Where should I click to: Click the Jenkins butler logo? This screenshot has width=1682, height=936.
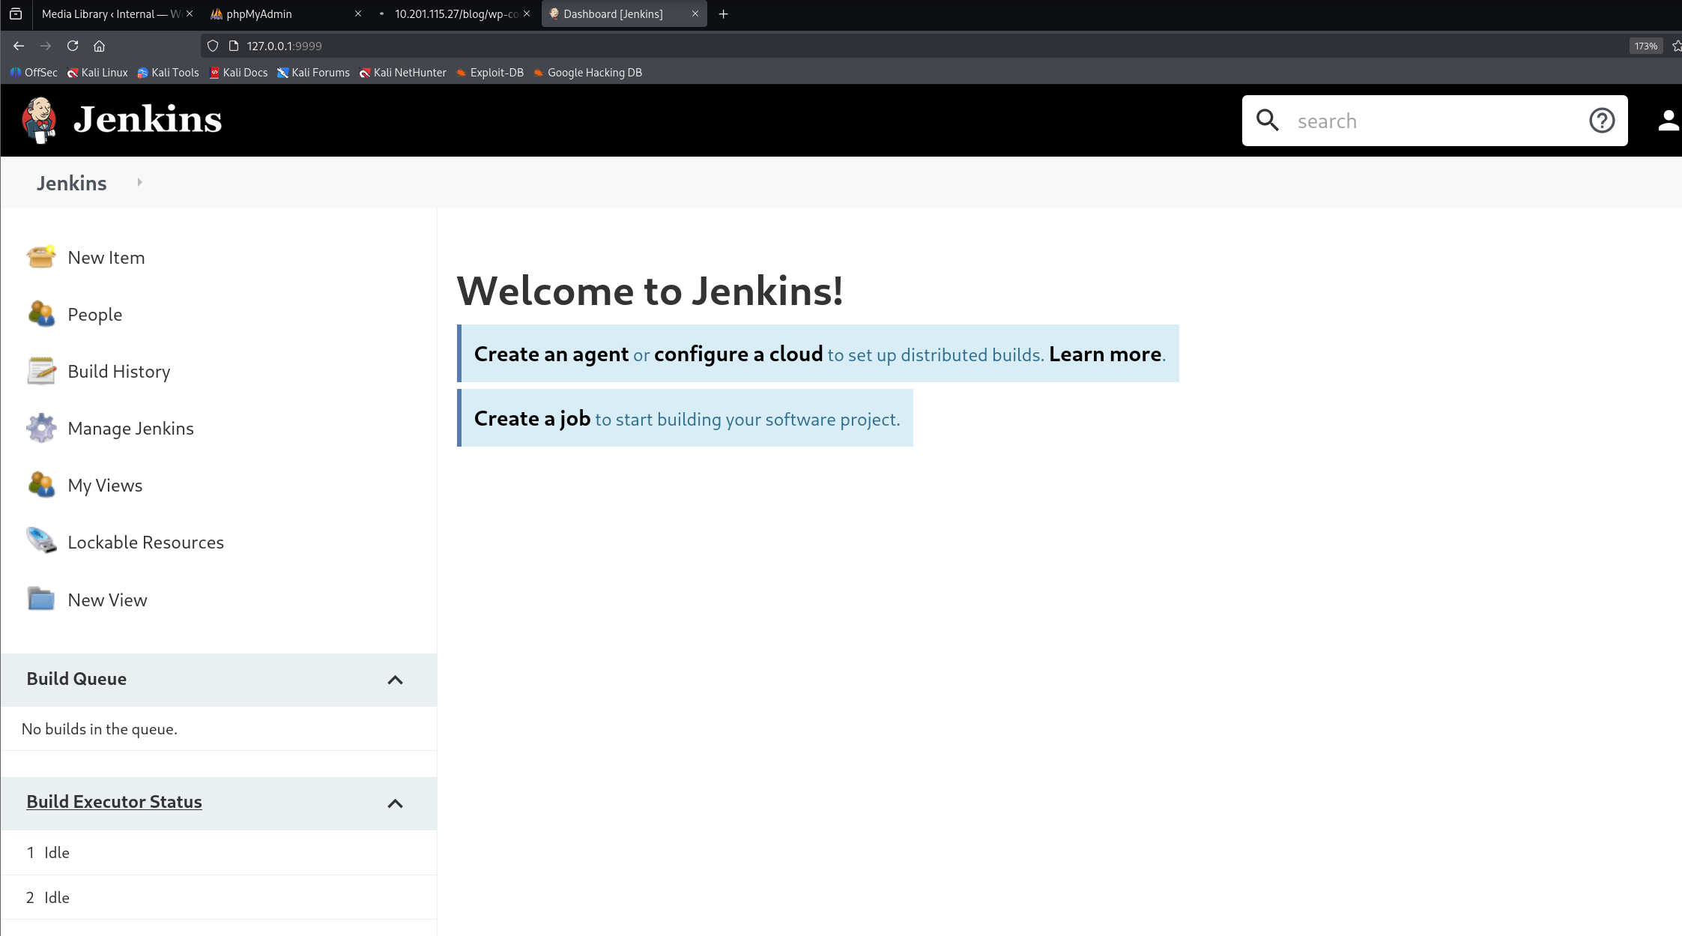coord(40,120)
